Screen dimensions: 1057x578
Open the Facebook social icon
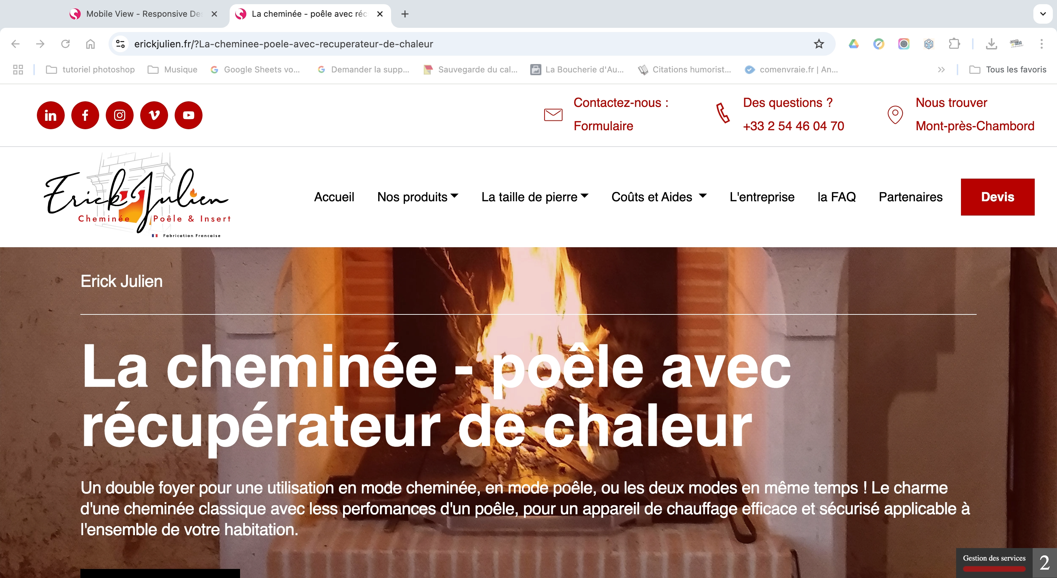click(x=85, y=115)
